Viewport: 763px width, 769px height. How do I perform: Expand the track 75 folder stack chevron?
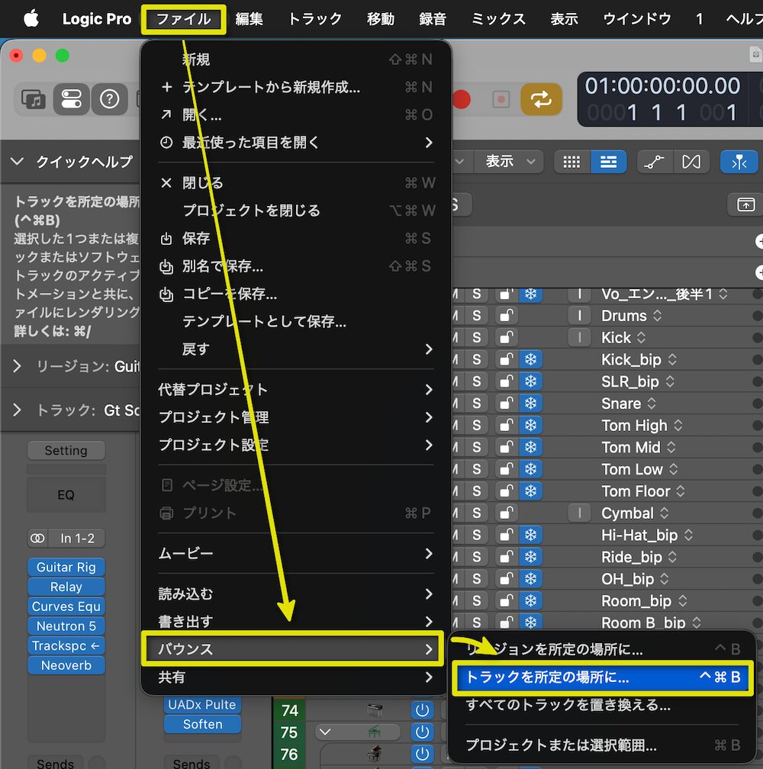[x=326, y=732]
